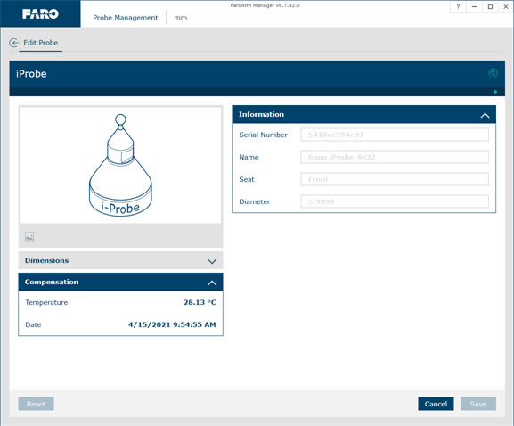Change probe image using picture icon
This screenshot has height=426, width=514.
[29, 236]
